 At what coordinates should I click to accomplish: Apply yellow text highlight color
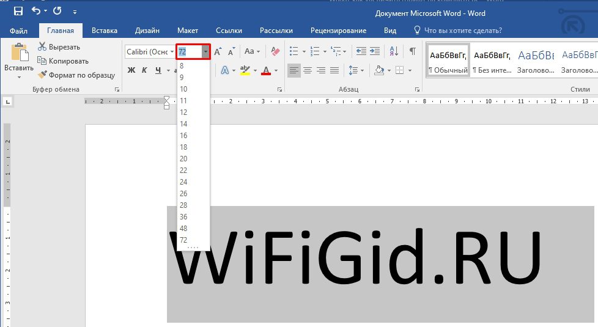click(245, 70)
